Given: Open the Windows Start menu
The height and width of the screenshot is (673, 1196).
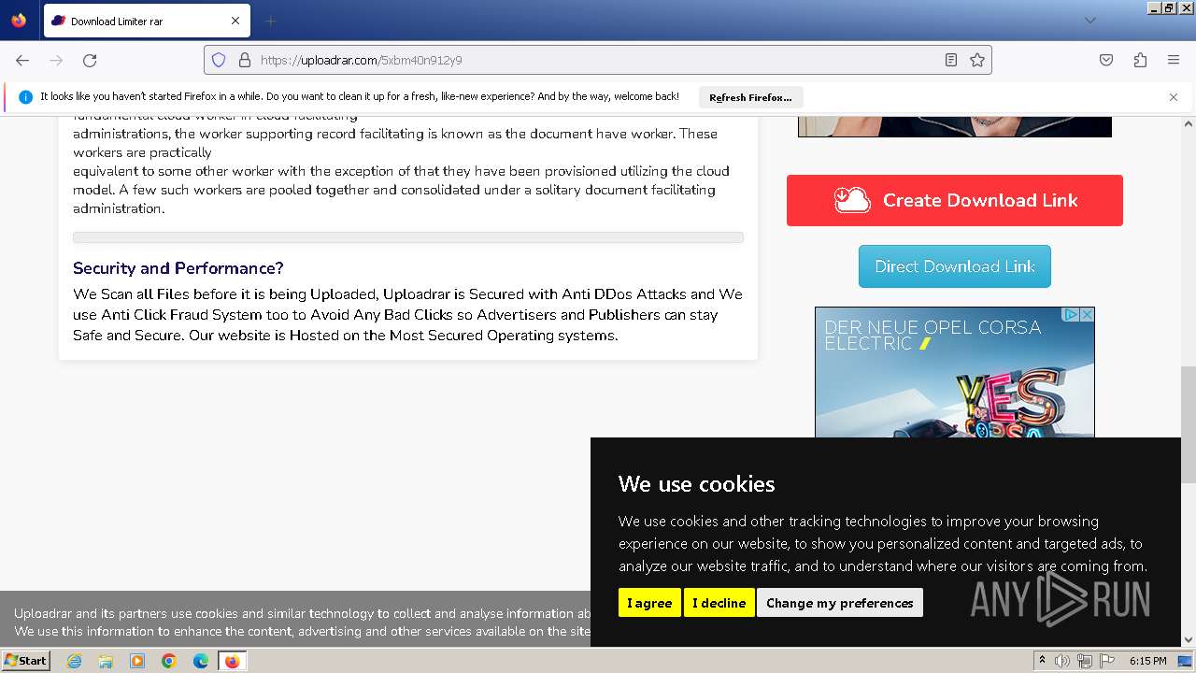Looking at the screenshot, I should tap(26, 661).
